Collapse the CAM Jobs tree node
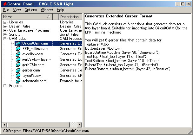 click(x=5, y=39)
